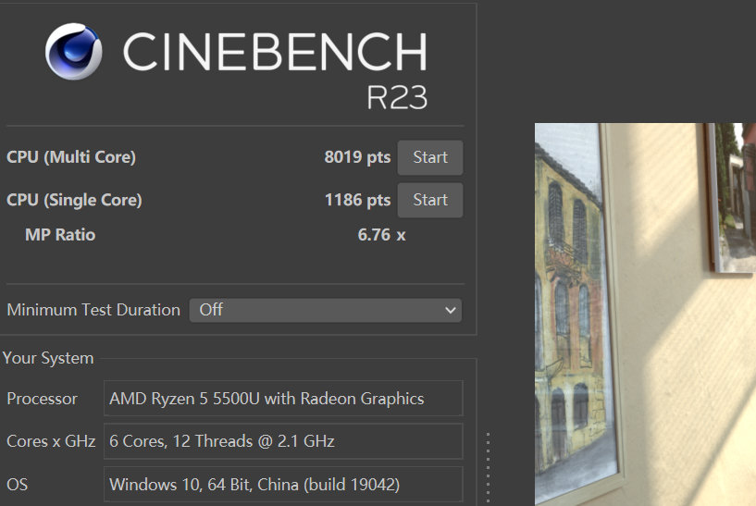Click the MP Ratio label
Viewport: 756px width, 506px height.
point(60,235)
